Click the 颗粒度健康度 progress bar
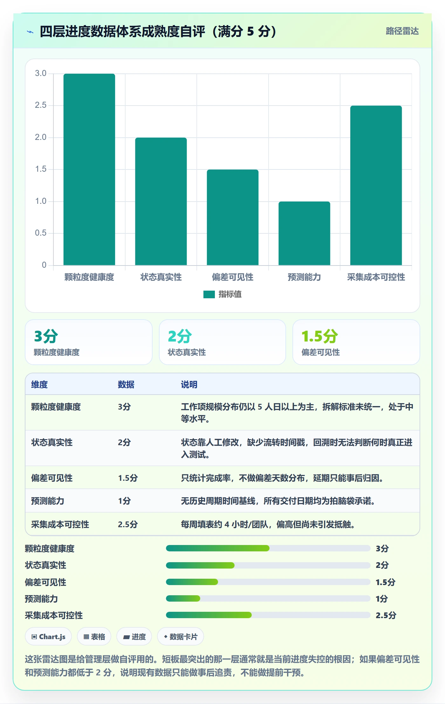 [268, 548]
